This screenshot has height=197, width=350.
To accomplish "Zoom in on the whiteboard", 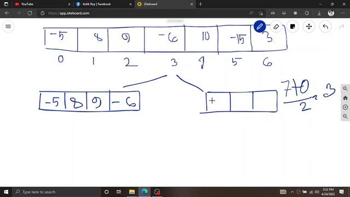I will (345, 89).
